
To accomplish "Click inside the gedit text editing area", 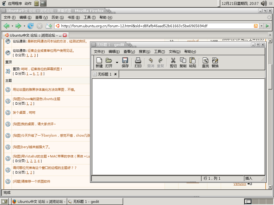I will (178, 127).
